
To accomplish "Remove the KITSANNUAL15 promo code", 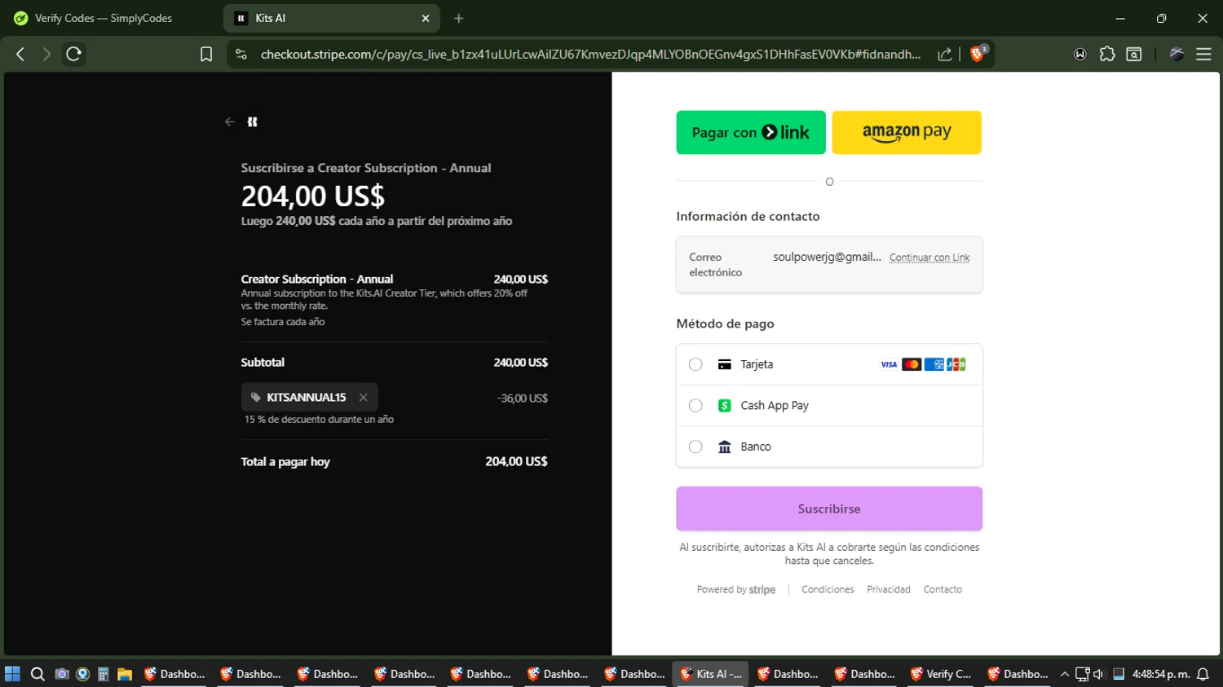I will pos(363,397).
